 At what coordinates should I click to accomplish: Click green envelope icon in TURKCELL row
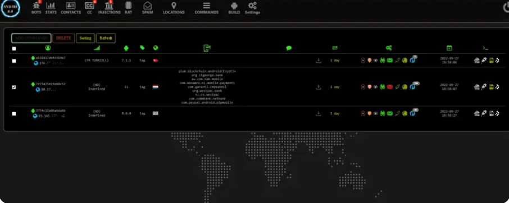pos(389,60)
